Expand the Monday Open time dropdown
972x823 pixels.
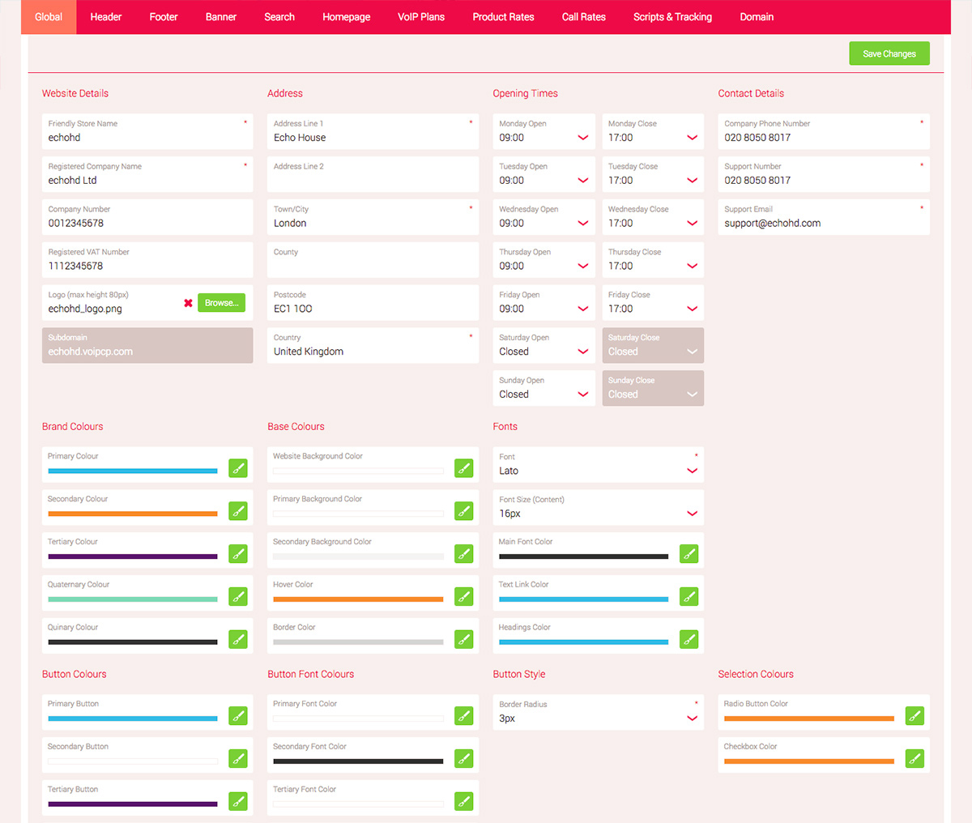click(544, 131)
